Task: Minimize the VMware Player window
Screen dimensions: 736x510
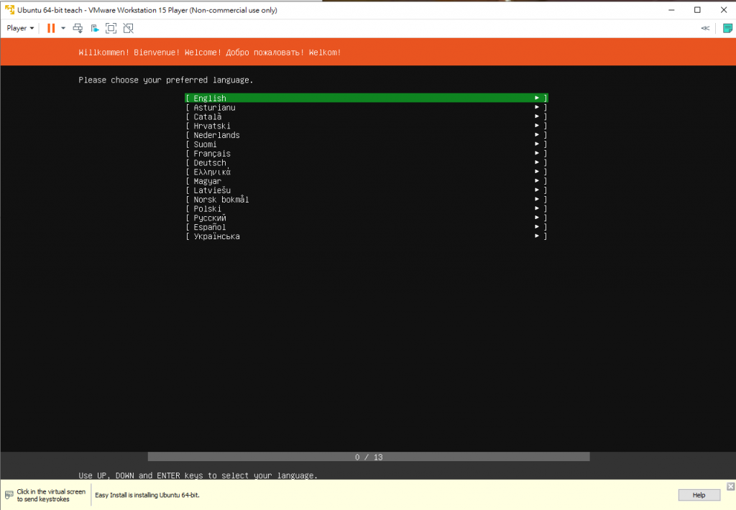Action: (x=671, y=10)
